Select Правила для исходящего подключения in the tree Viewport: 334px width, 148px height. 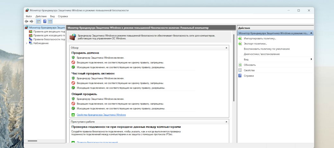click(49, 35)
